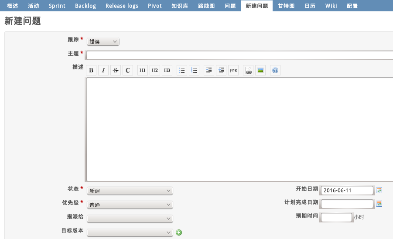Insert unordered bullet list

pos(182,70)
